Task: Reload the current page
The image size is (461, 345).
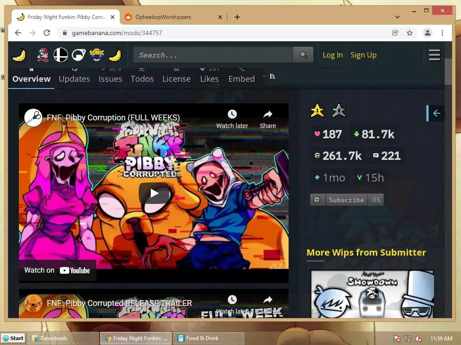Action: (x=47, y=33)
